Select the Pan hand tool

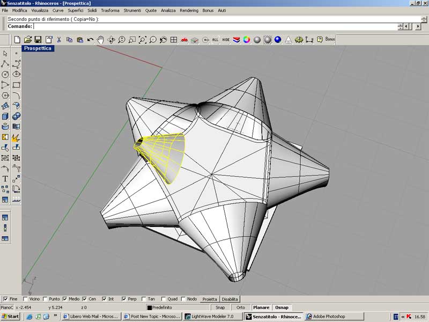pos(100,40)
